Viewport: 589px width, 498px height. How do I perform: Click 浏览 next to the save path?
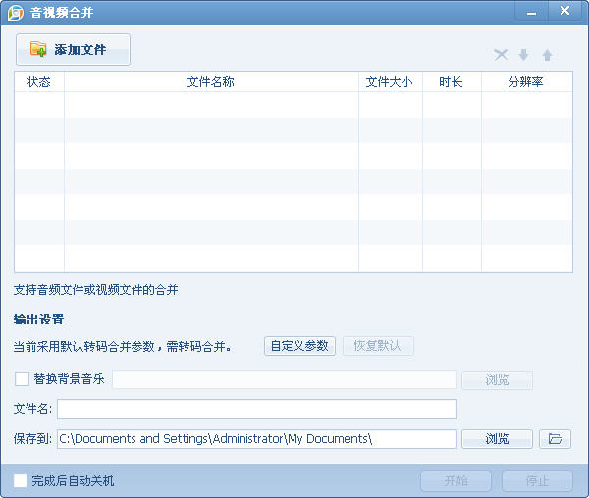point(497,439)
